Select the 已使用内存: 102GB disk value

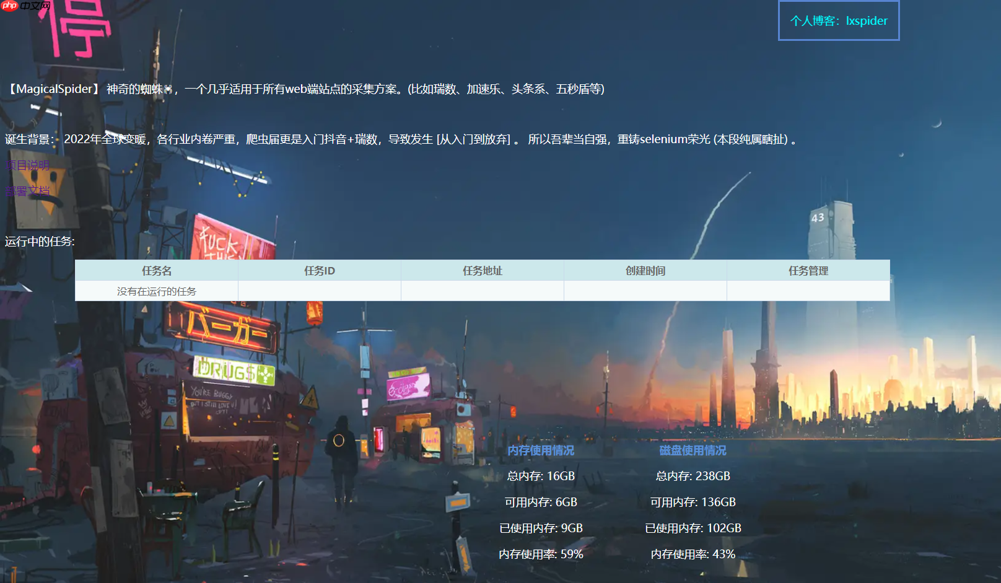pos(693,528)
